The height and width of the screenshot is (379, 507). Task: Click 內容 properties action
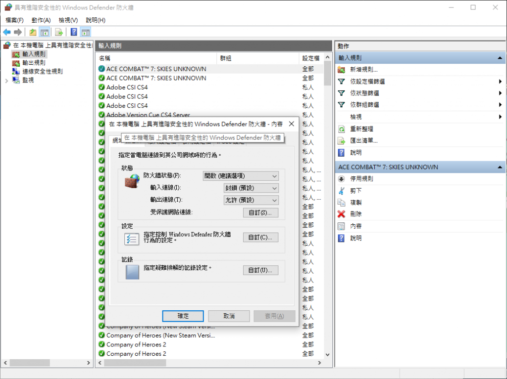click(x=355, y=226)
